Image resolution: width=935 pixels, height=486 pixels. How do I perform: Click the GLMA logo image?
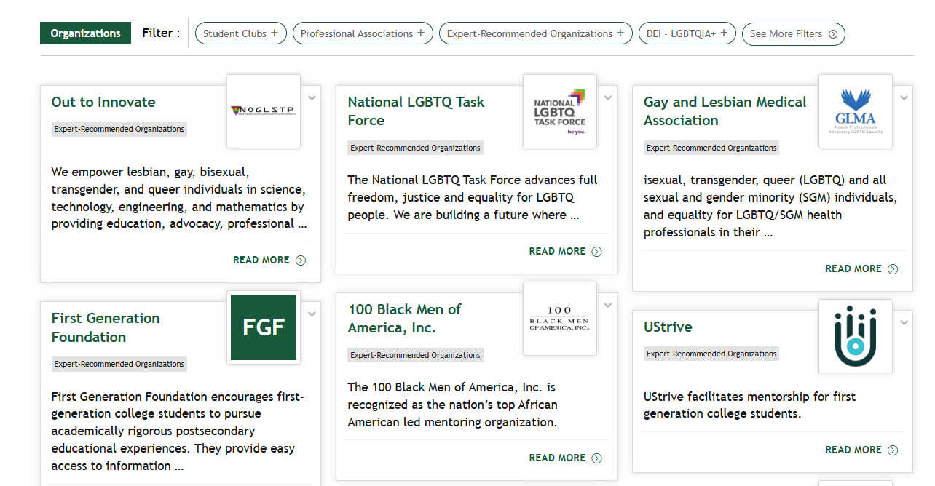tap(855, 111)
